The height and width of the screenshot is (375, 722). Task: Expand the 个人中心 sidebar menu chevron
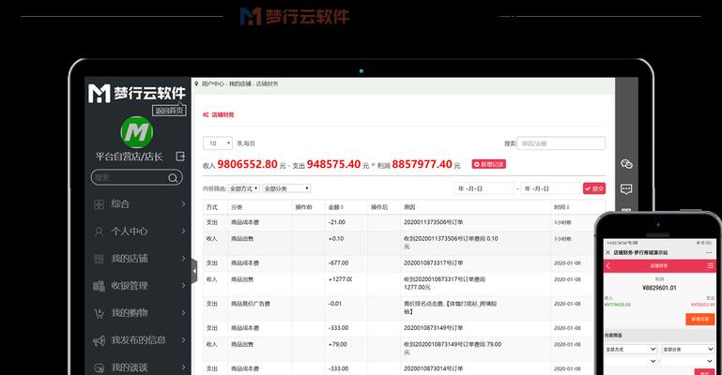point(183,231)
